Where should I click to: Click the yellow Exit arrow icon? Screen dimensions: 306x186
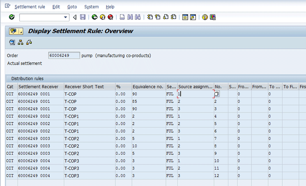[x=102, y=17]
